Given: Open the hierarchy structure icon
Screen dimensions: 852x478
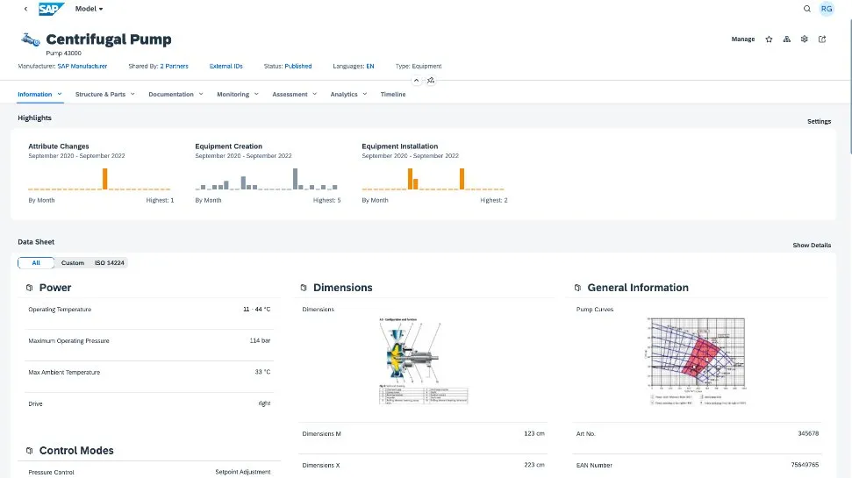Looking at the screenshot, I should tap(787, 39).
